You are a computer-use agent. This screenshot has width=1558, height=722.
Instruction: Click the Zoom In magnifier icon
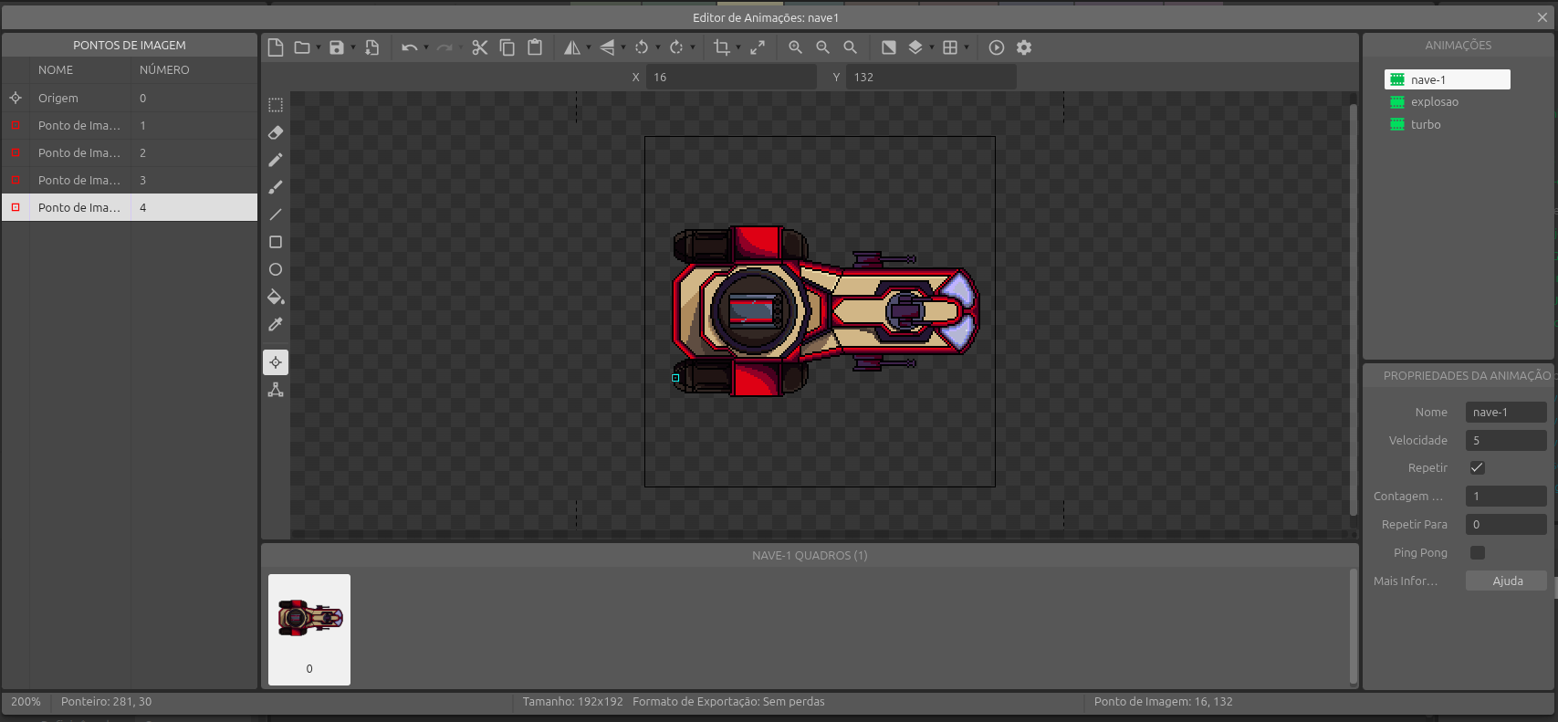795,47
